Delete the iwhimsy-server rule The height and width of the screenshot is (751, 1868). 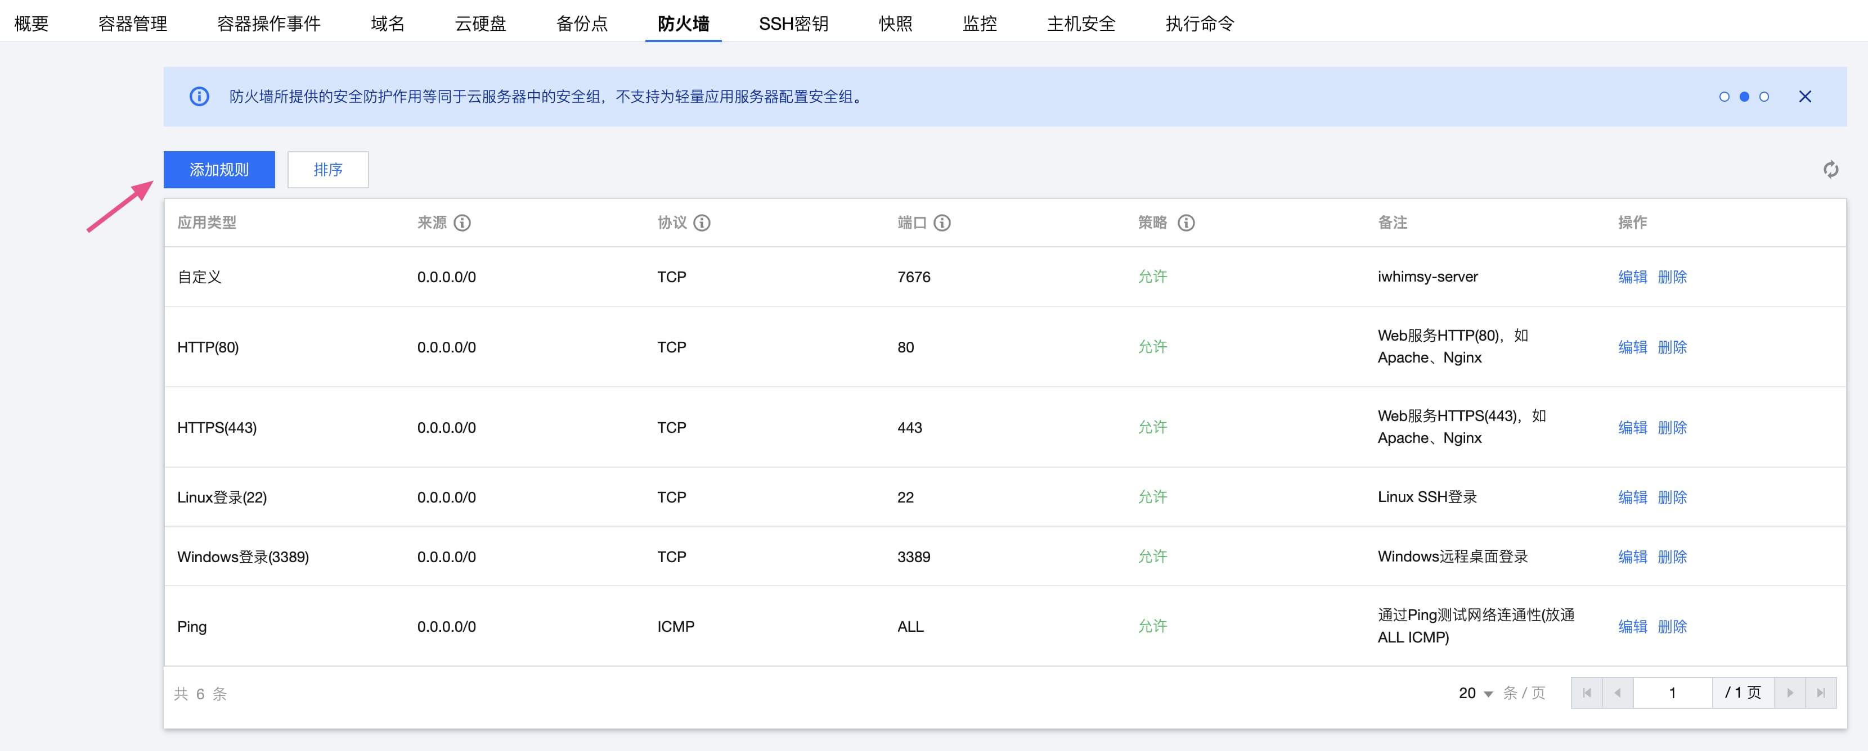point(1672,277)
